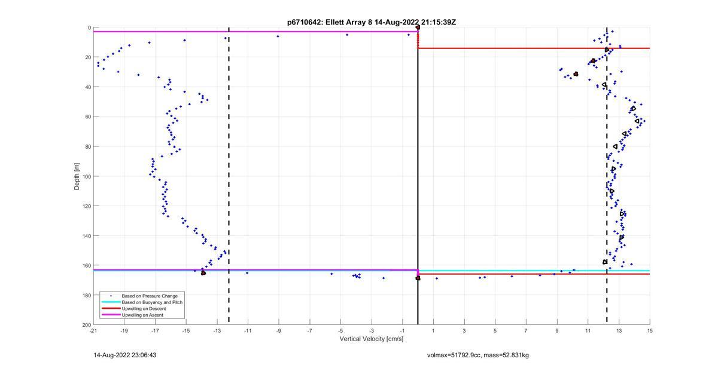This screenshot has width=718, height=365.
Task: Click x-axis tick label "-7"
Action: click(309, 330)
